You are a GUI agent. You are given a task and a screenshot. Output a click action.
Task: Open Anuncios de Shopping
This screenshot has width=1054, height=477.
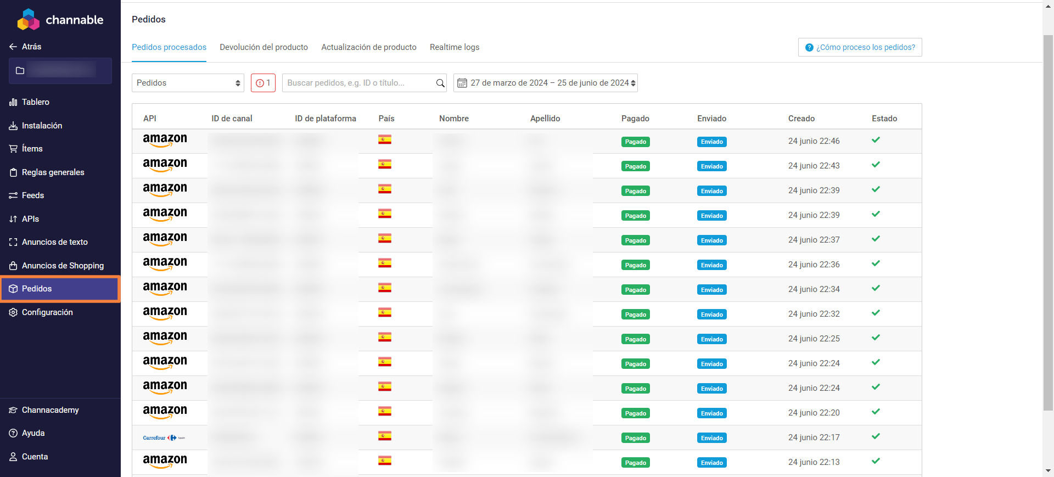coord(57,266)
